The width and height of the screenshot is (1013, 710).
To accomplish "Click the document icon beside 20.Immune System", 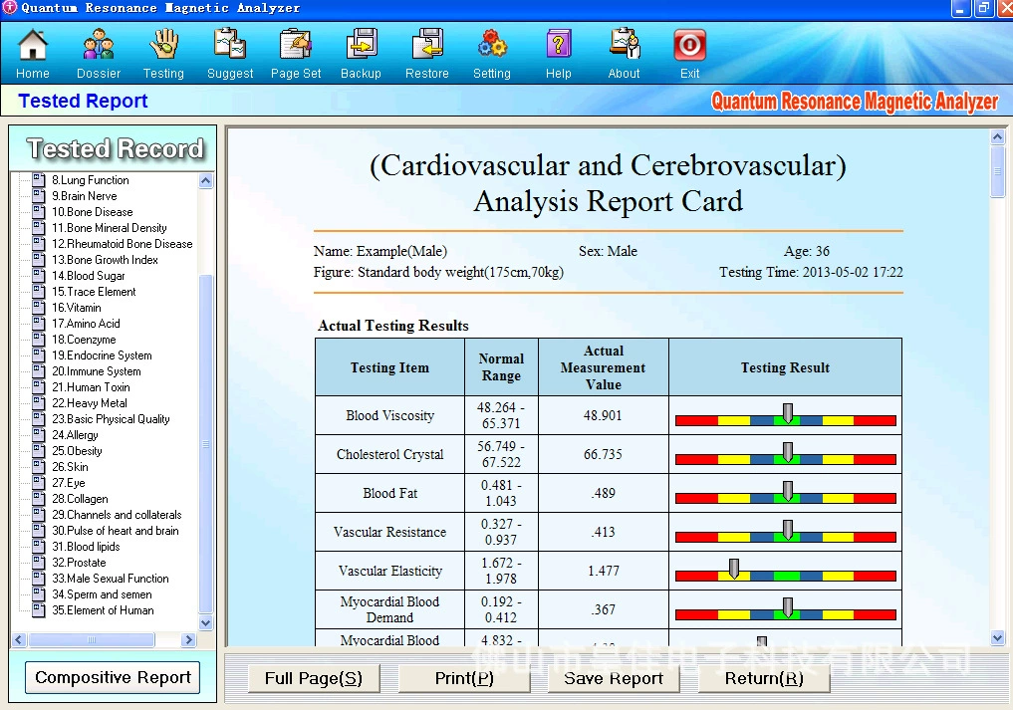I will tap(39, 370).
